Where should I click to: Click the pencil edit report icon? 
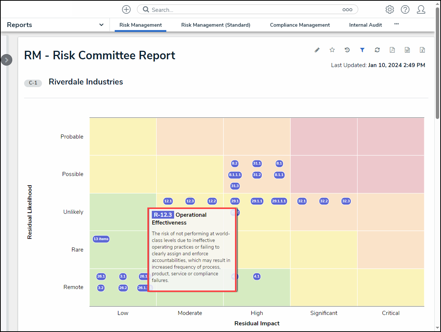[317, 50]
